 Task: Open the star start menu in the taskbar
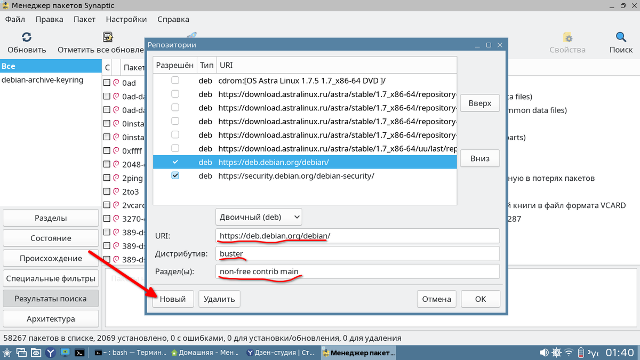[x=7, y=353]
